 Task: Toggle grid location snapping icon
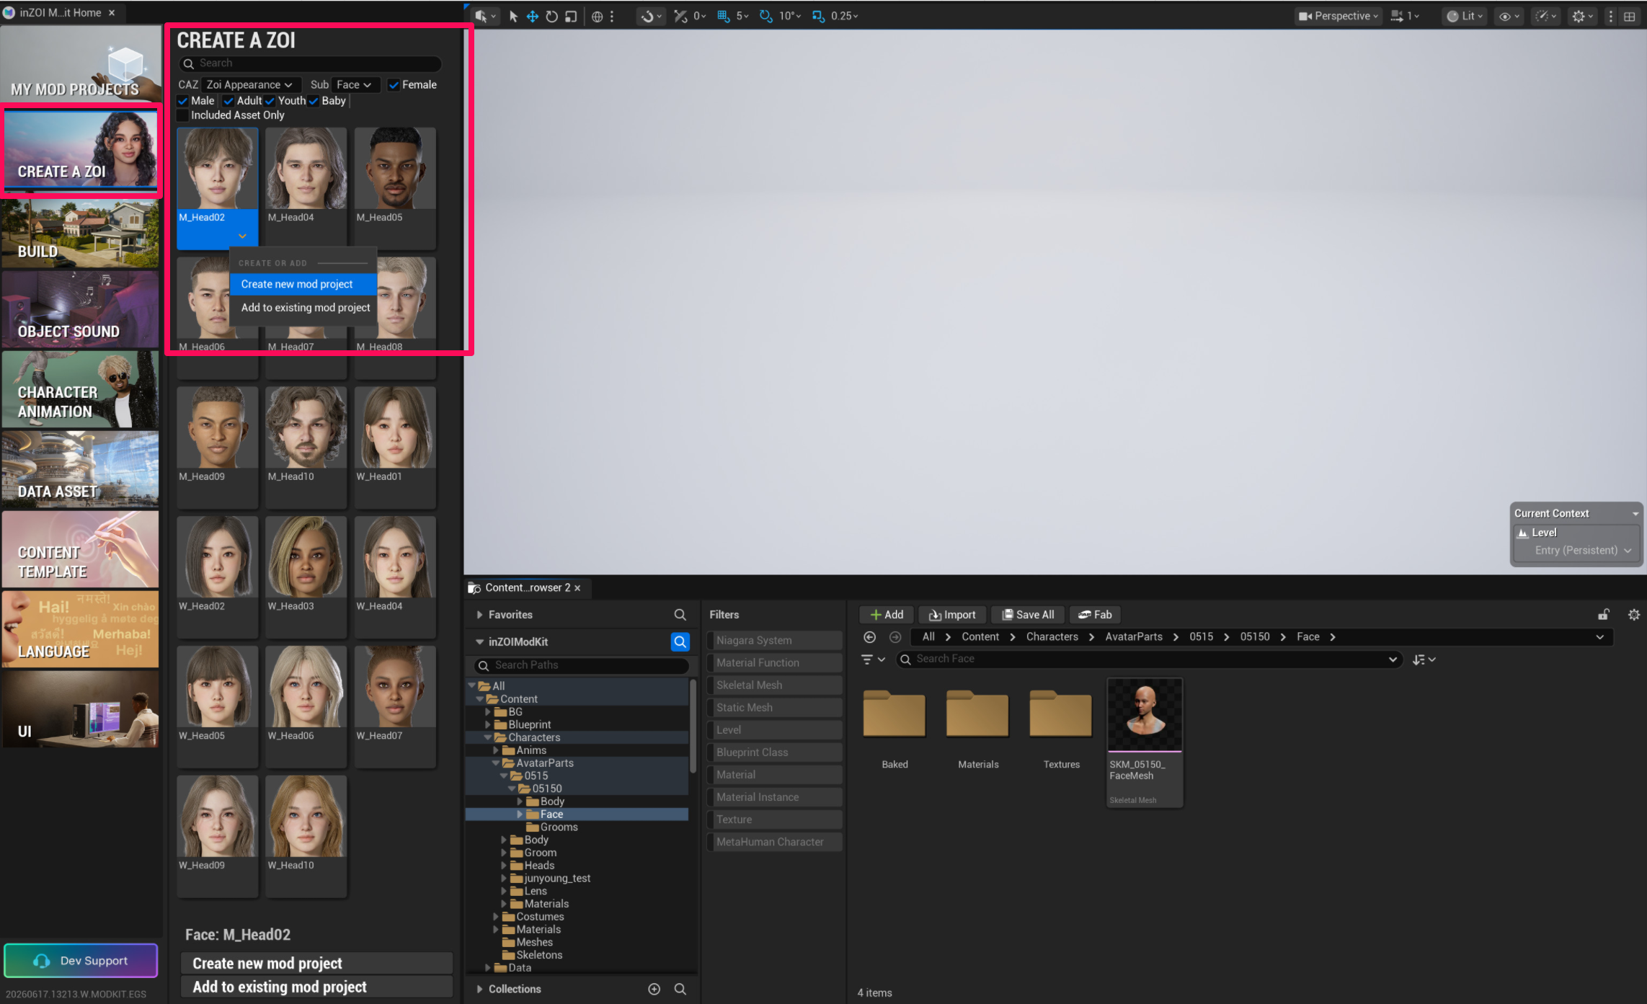click(723, 16)
